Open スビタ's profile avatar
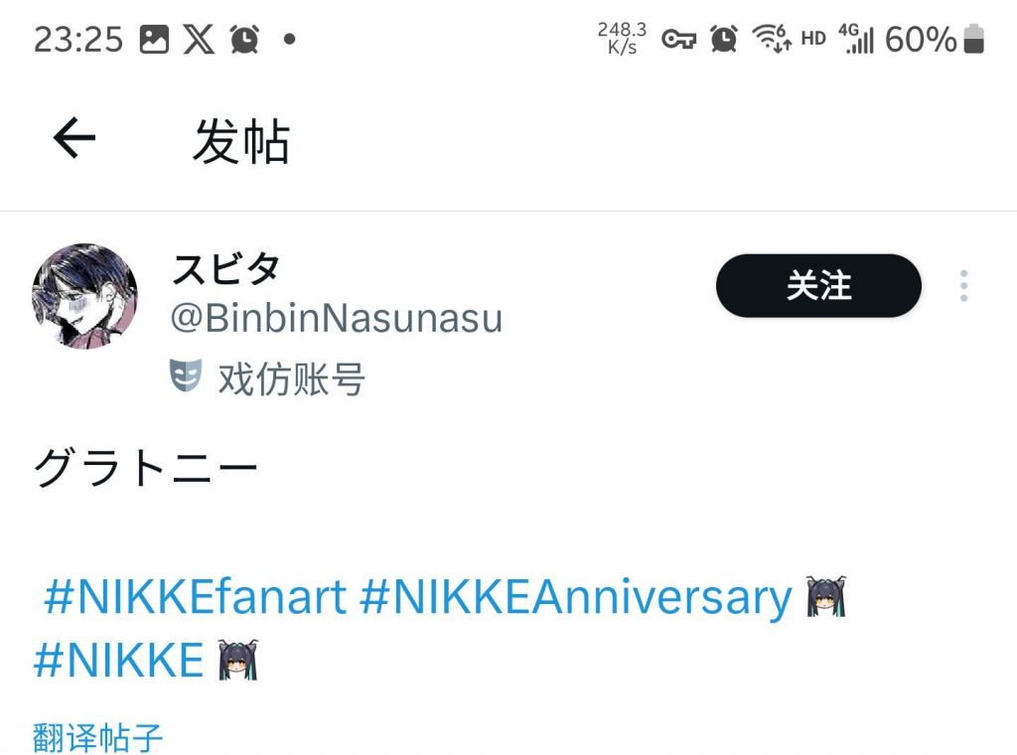This screenshot has width=1017, height=755. [x=85, y=296]
